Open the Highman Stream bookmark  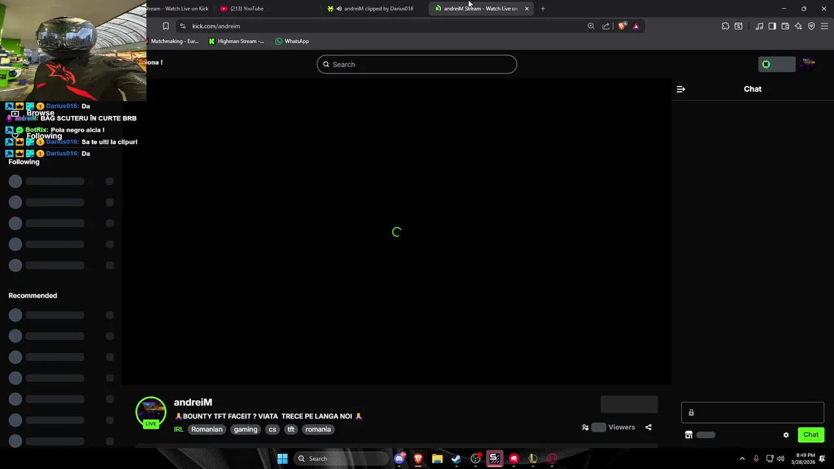click(237, 41)
